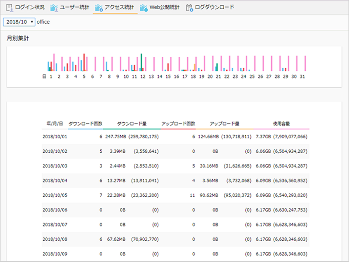The height and width of the screenshot is (262, 349).
Task: Select the 2018/10/01 table row date
Action: click(55, 136)
